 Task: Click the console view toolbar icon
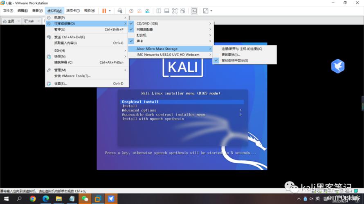[x=194, y=11]
